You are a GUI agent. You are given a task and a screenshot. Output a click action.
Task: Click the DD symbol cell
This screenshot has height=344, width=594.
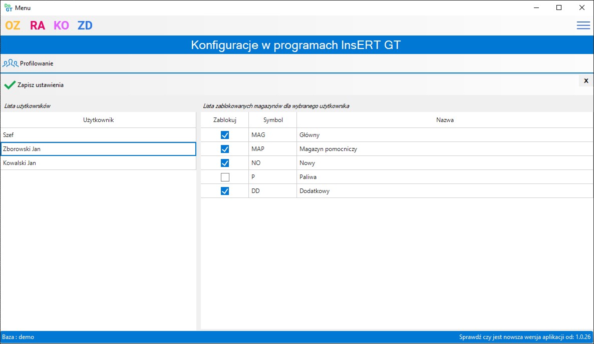point(273,191)
